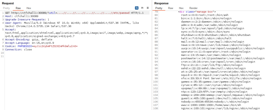This screenshot has height=110, width=273.
Task: Click the Accept header name
Action: tap(10, 29)
